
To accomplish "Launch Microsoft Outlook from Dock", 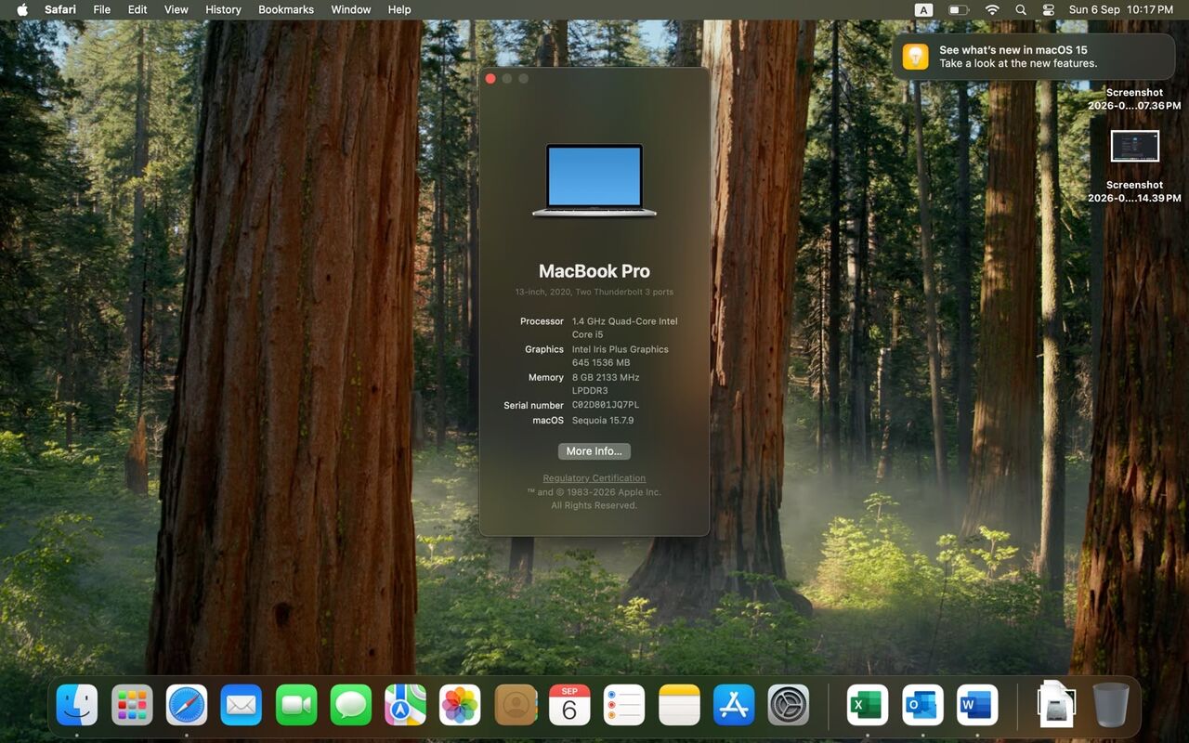I will (922, 705).
